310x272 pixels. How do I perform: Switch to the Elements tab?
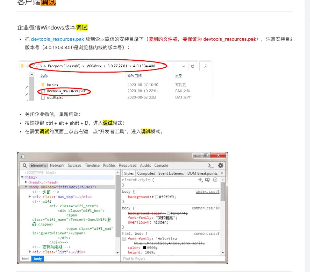pyautogui.click(x=39, y=166)
